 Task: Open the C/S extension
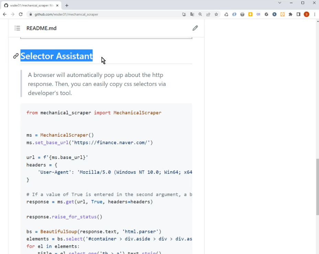(x=258, y=14)
